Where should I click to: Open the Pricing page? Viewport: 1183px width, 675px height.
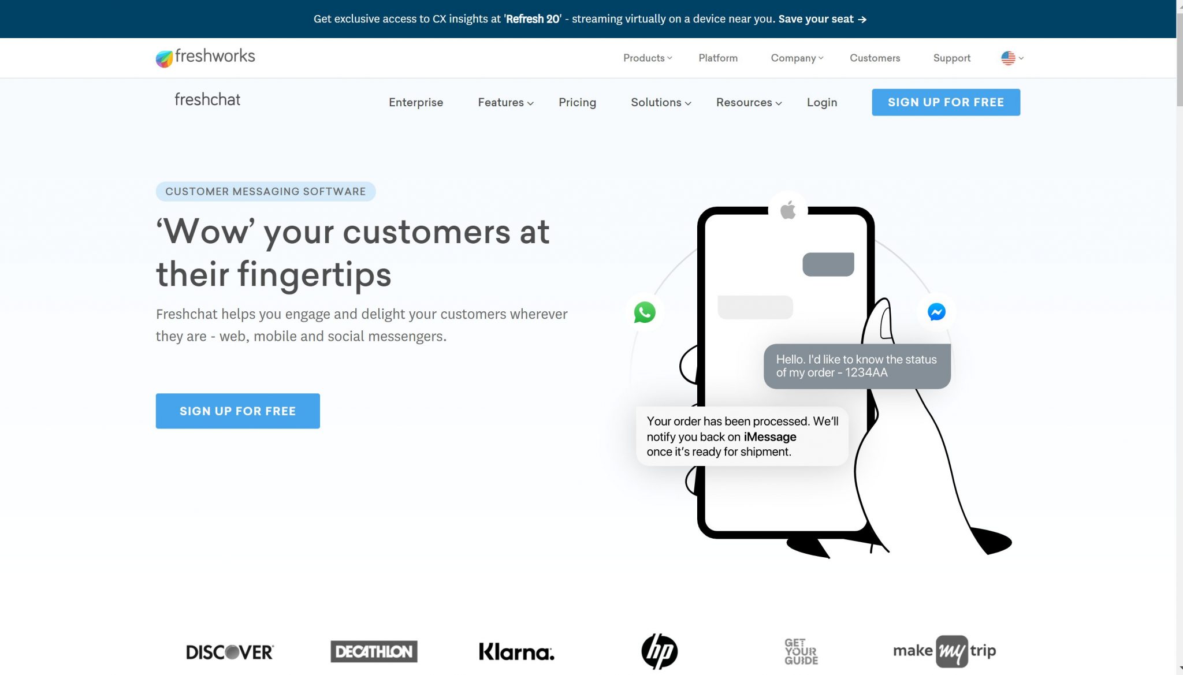pos(577,102)
